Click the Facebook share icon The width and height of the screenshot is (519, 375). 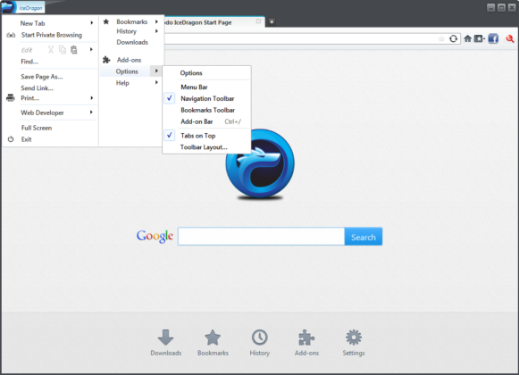493,38
